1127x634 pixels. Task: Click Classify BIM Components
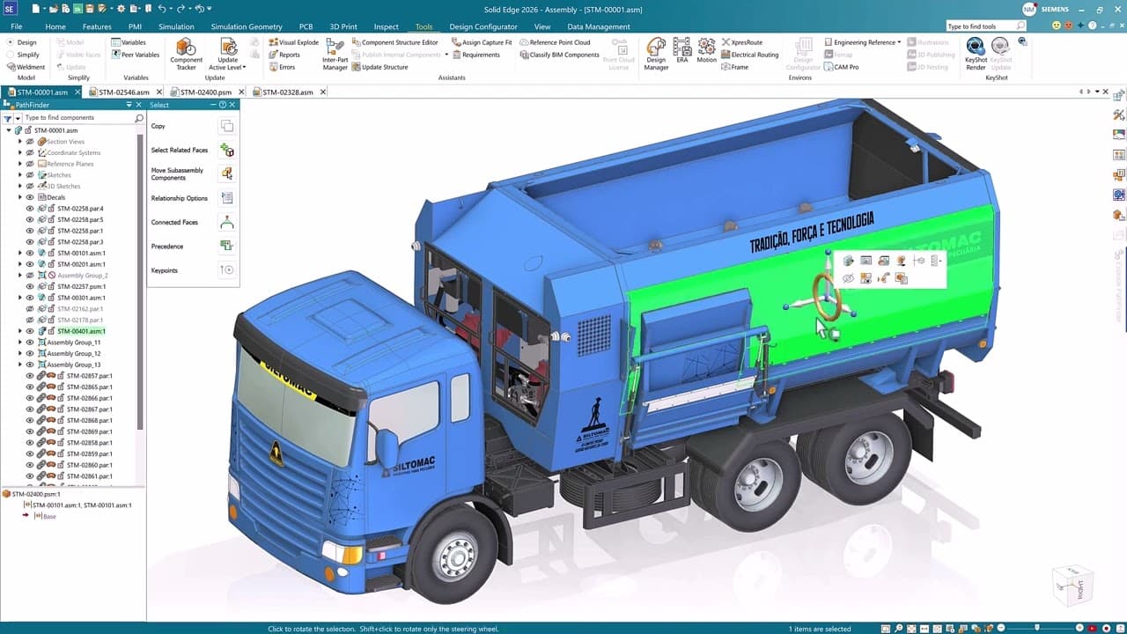(560, 55)
